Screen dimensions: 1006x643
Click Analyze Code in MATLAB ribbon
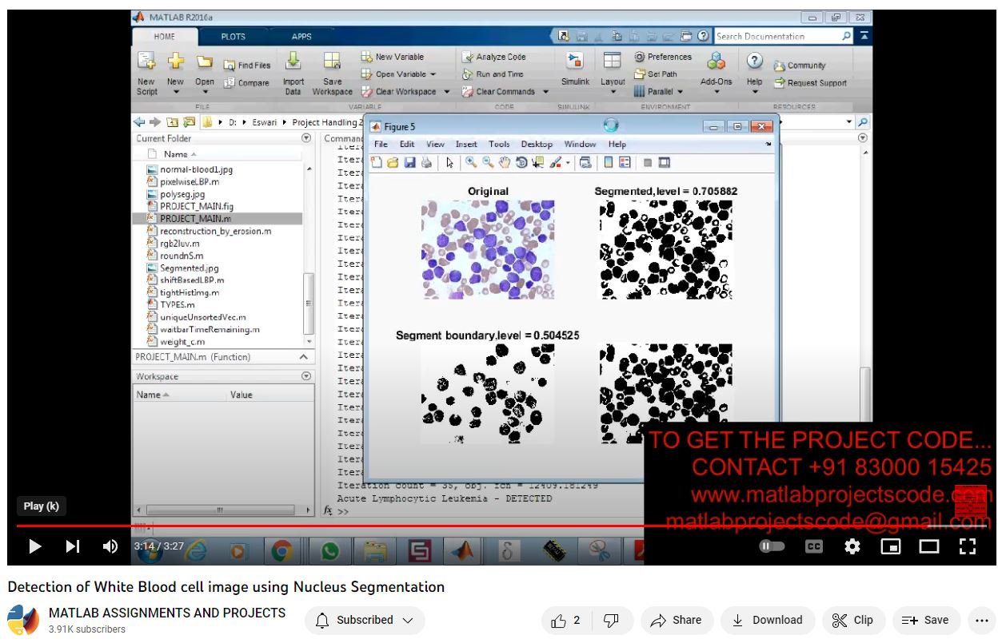pos(494,57)
